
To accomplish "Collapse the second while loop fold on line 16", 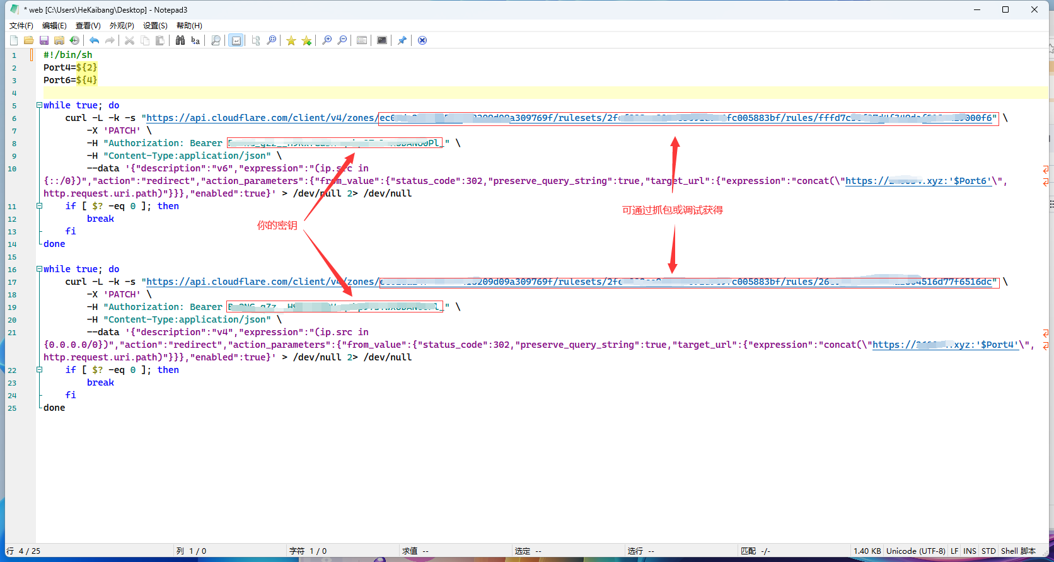I will tap(39, 269).
